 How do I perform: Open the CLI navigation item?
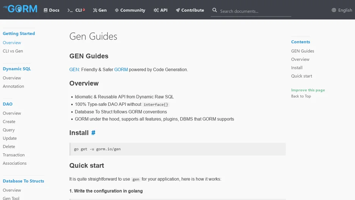tap(76, 10)
